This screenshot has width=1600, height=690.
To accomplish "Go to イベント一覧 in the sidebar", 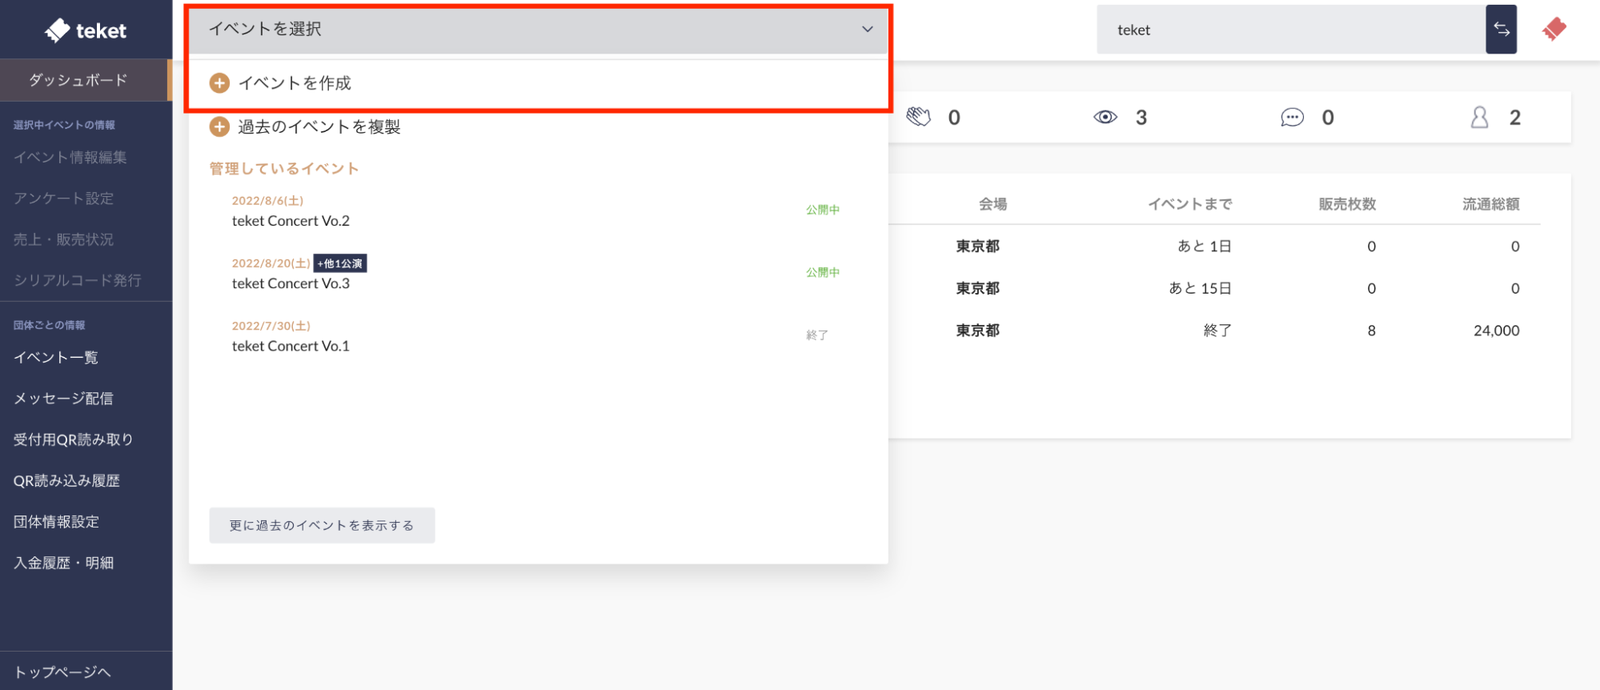I will [56, 357].
